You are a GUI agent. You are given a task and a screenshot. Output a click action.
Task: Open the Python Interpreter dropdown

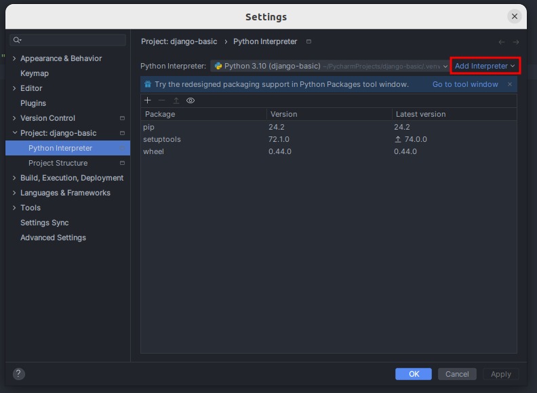coord(330,66)
